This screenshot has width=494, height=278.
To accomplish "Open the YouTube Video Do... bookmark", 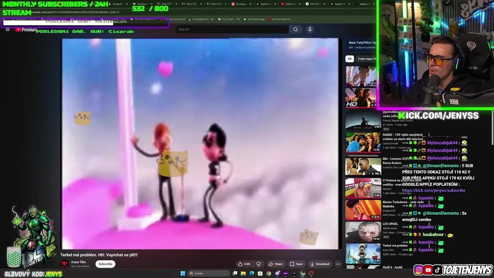I will click(x=280, y=19).
